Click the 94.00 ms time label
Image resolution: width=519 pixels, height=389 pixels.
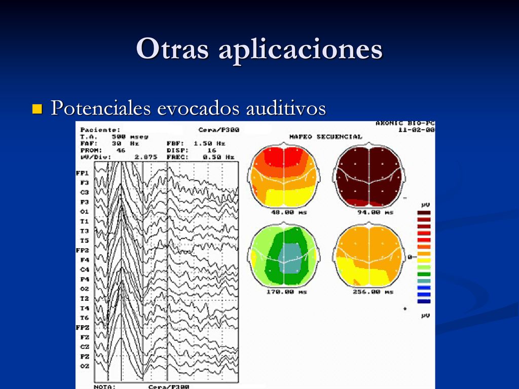tap(375, 212)
